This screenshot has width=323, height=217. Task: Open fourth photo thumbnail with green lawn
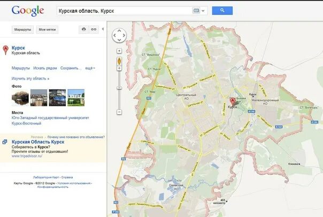[76, 98]
